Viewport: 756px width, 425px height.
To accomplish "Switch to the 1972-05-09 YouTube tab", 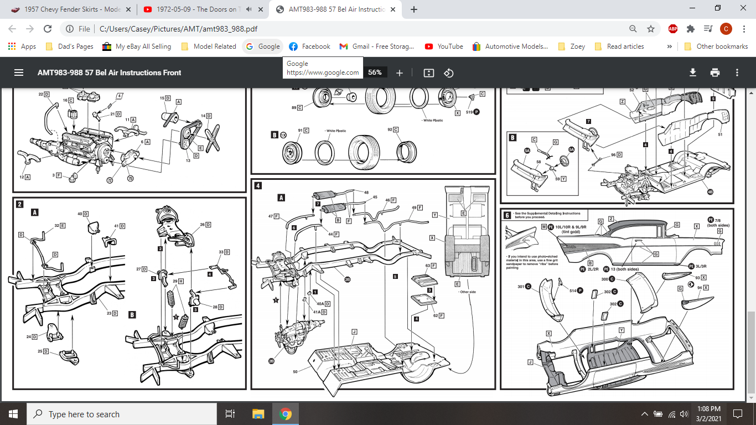I will (203, 9).
